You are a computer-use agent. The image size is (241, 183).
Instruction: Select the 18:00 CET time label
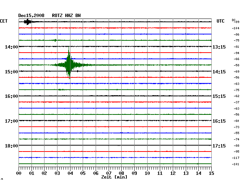[x=11, y=146]
